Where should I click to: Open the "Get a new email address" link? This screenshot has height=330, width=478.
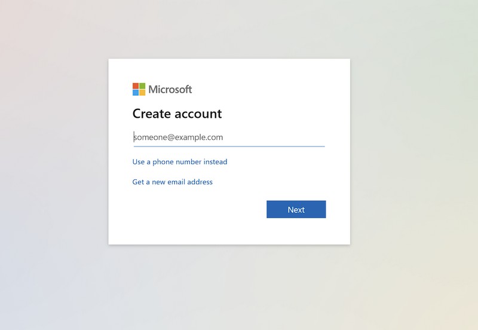[172, 182]
